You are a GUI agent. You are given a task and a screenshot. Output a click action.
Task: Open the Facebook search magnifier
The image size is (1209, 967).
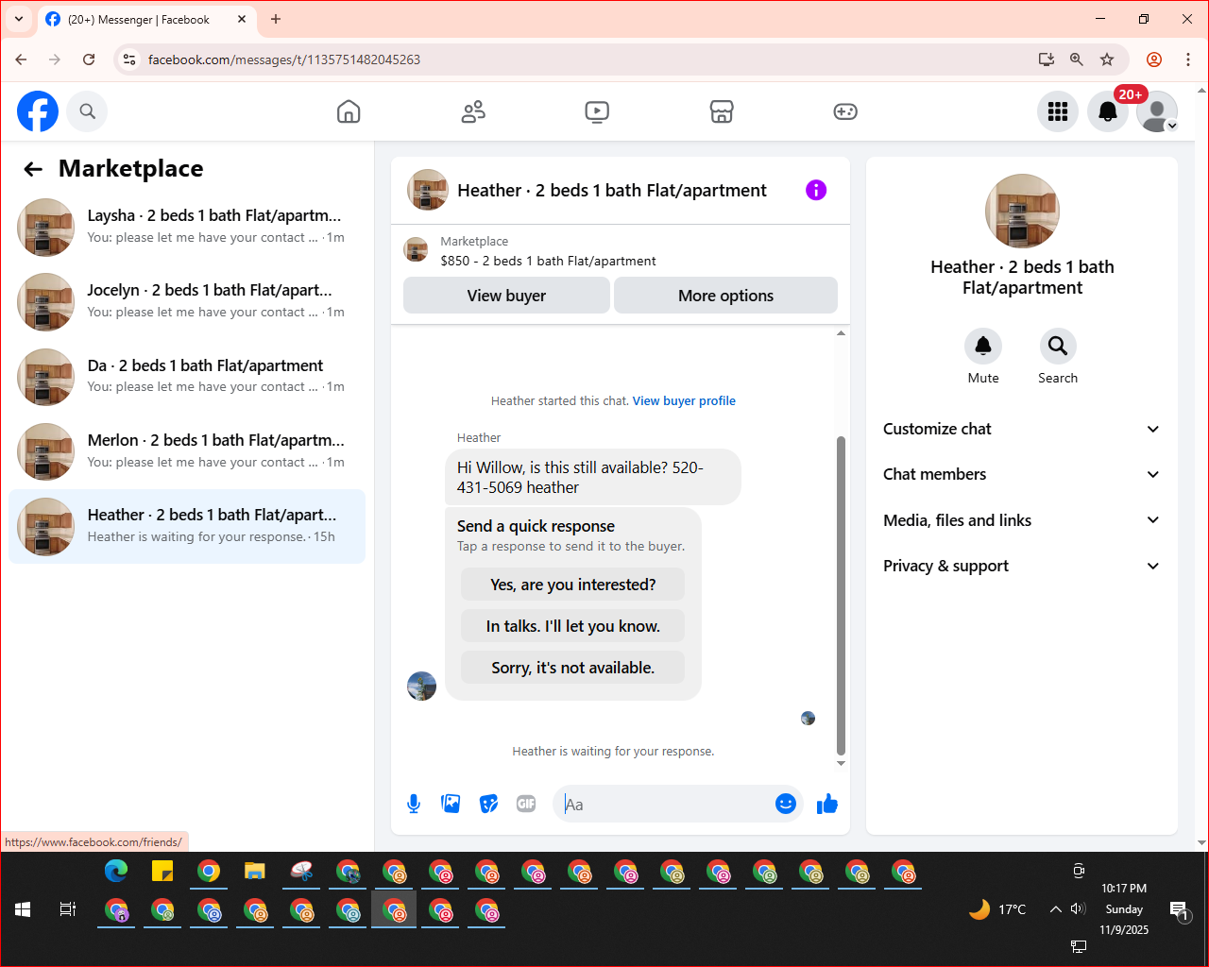pos(87,111)
